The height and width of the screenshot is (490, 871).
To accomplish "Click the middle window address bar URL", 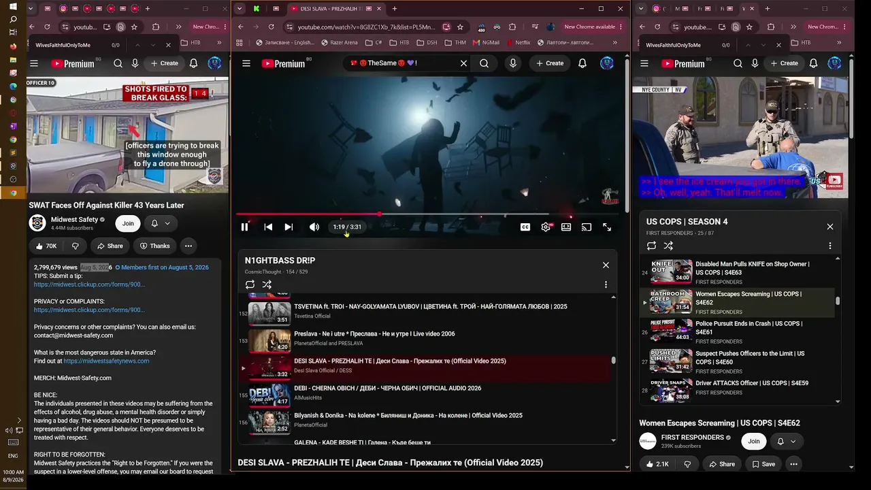I will (366, 27).
